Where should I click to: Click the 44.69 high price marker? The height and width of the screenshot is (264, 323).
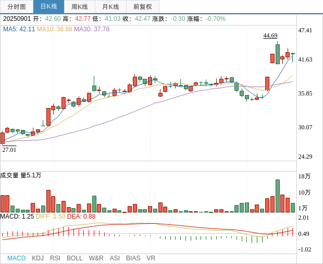(x=270, y=35)
